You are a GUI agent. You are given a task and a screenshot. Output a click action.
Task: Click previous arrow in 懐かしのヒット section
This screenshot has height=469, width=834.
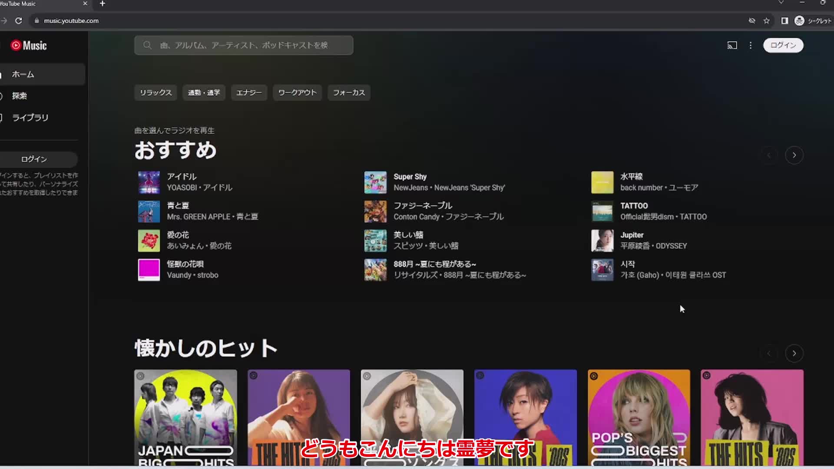[769, 353]
